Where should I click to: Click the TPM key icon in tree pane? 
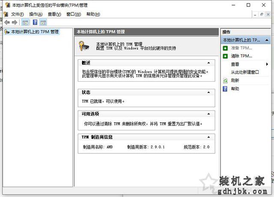(x=7, y=32)
